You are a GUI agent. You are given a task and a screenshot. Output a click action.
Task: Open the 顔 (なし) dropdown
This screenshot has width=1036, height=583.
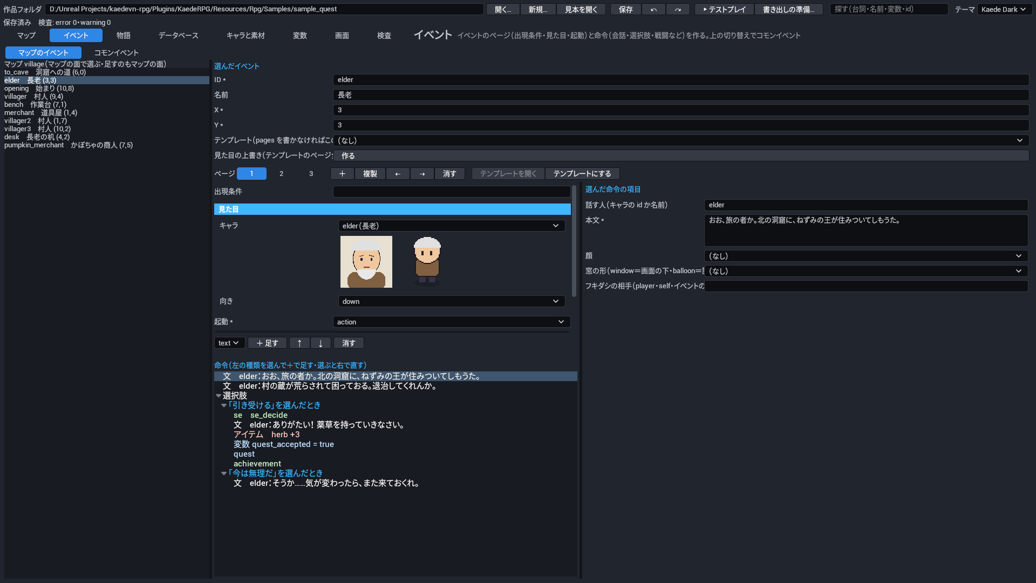(x=866, y=256)
